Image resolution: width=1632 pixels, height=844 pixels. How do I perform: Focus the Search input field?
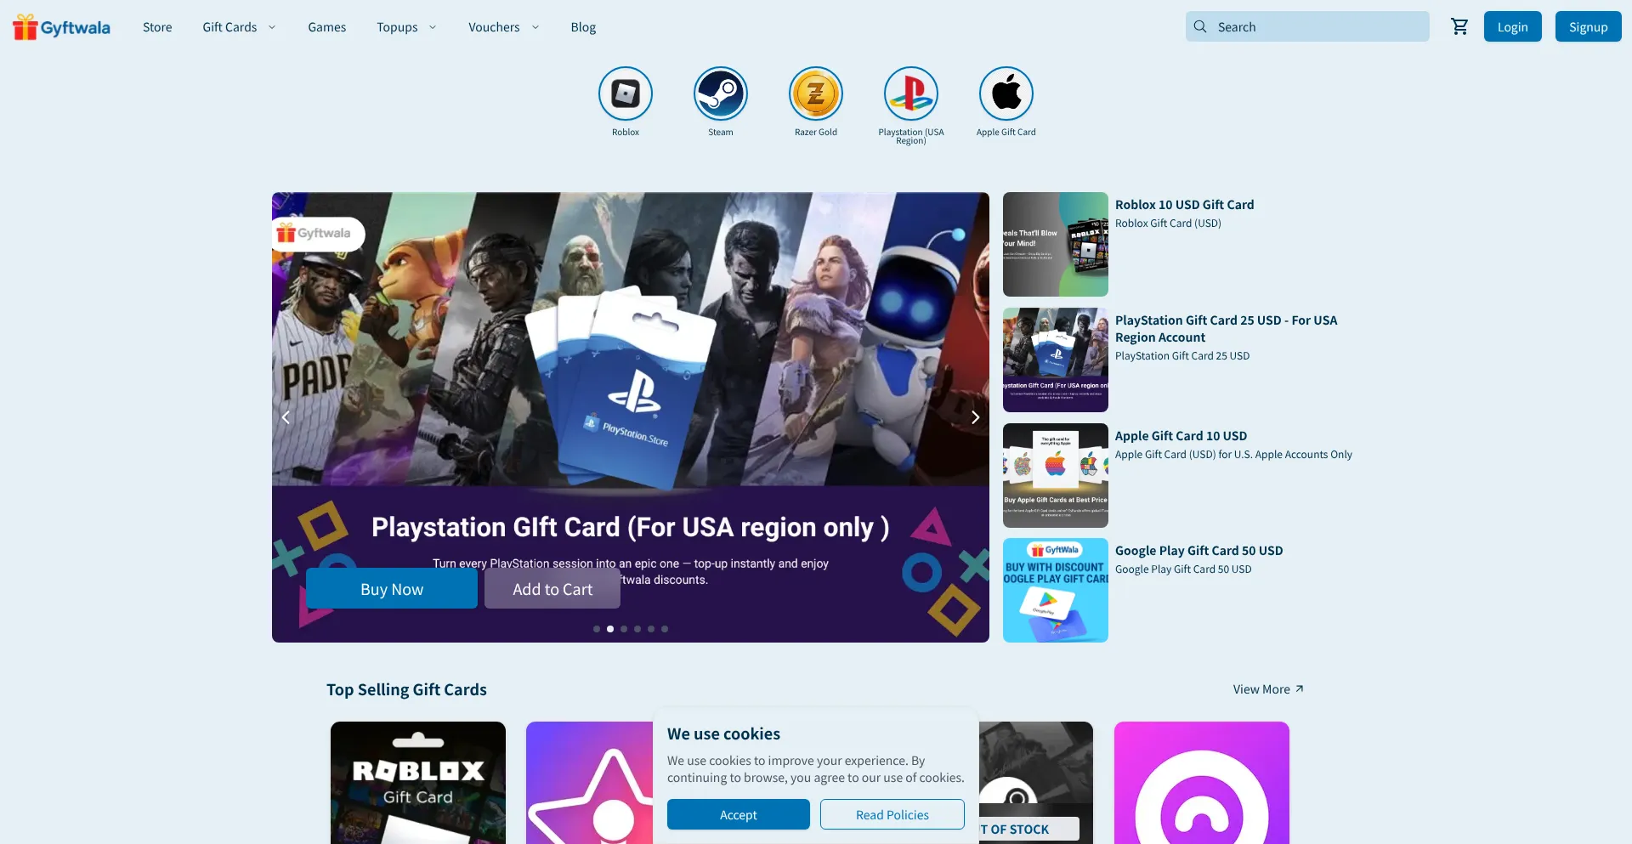point(1307,26)
